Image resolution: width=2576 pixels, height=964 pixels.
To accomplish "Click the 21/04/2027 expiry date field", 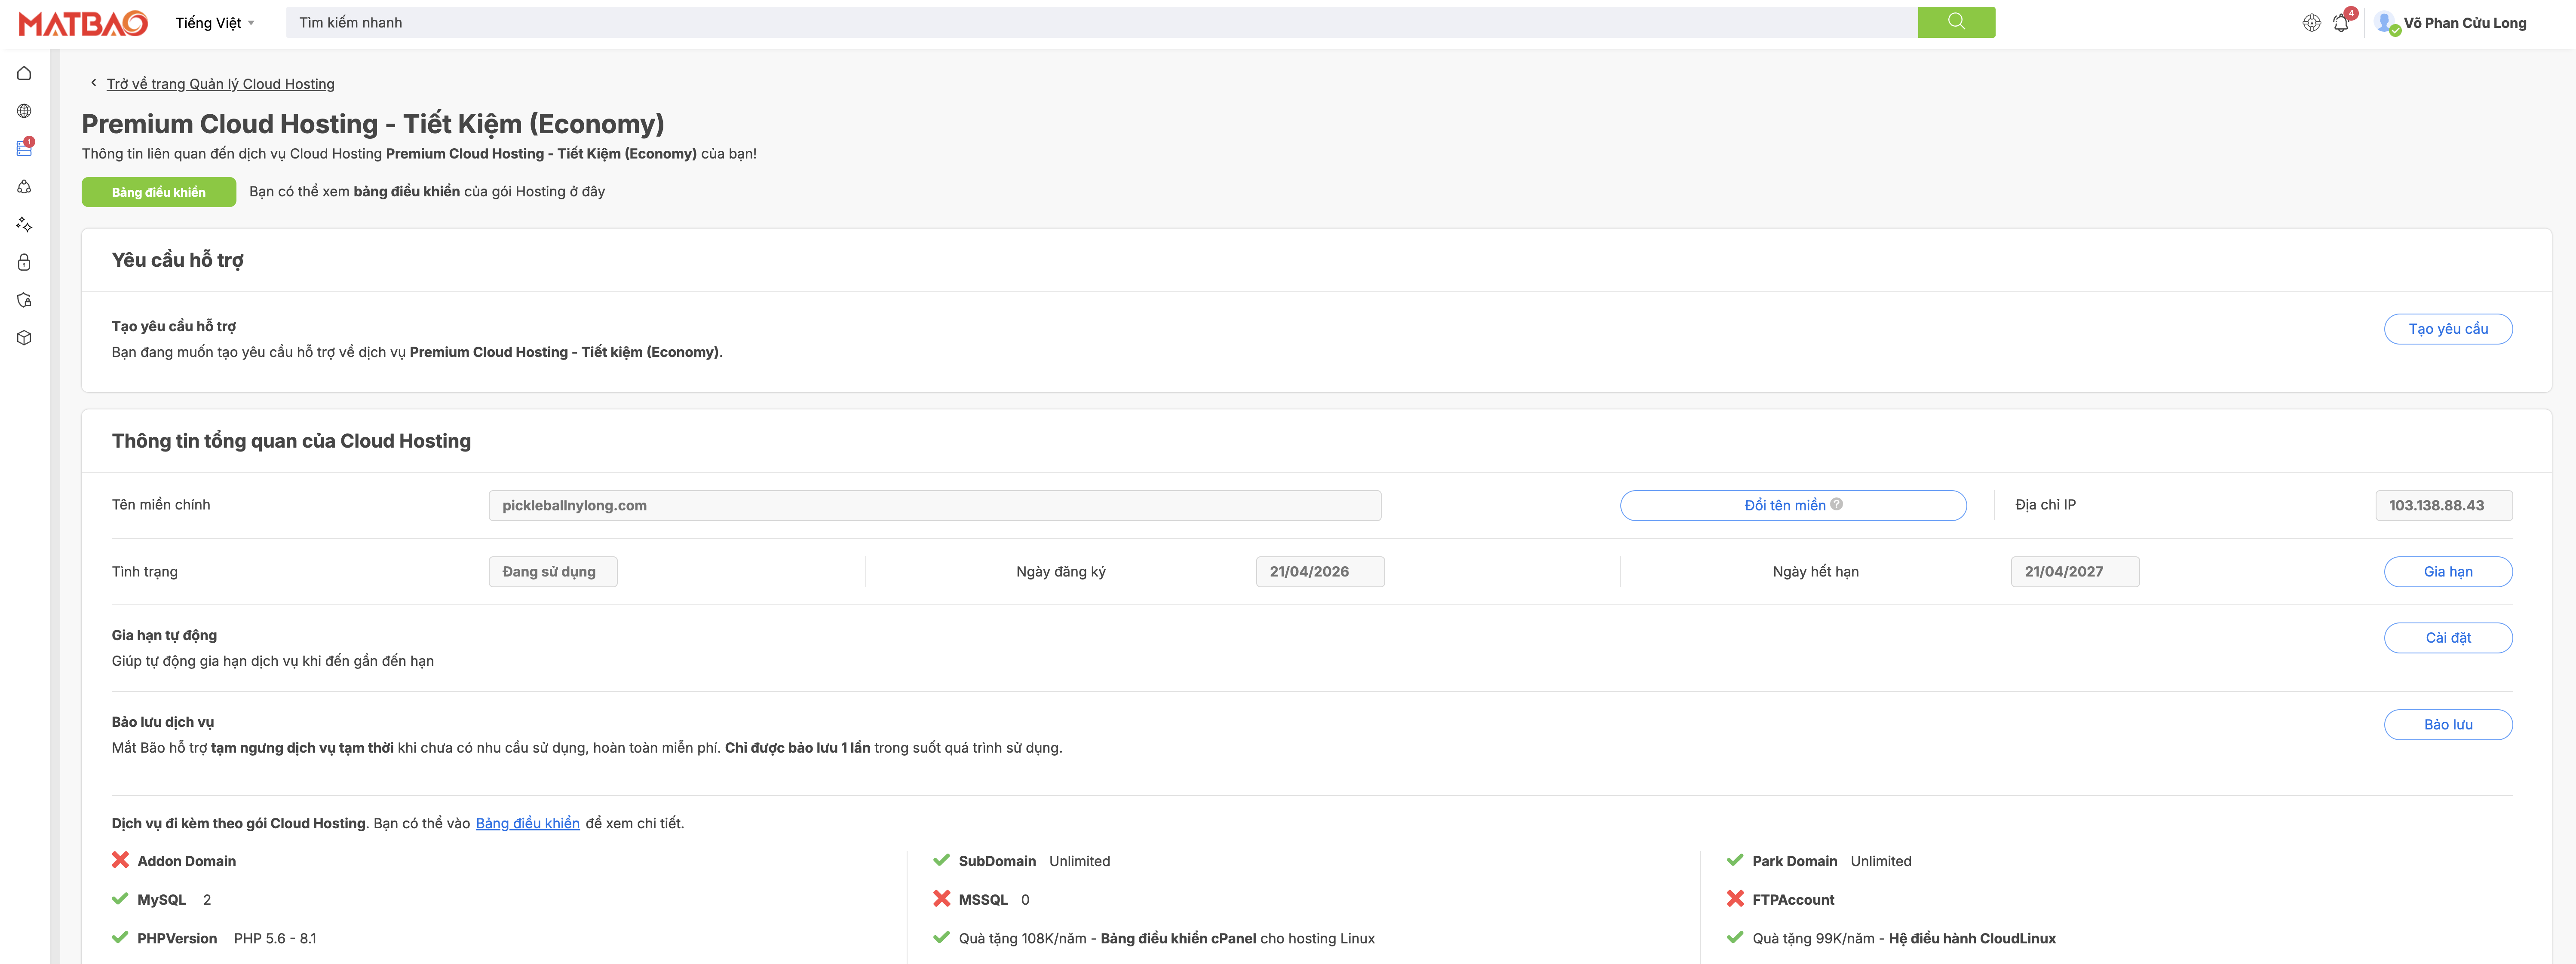I will pos(2075,571).
